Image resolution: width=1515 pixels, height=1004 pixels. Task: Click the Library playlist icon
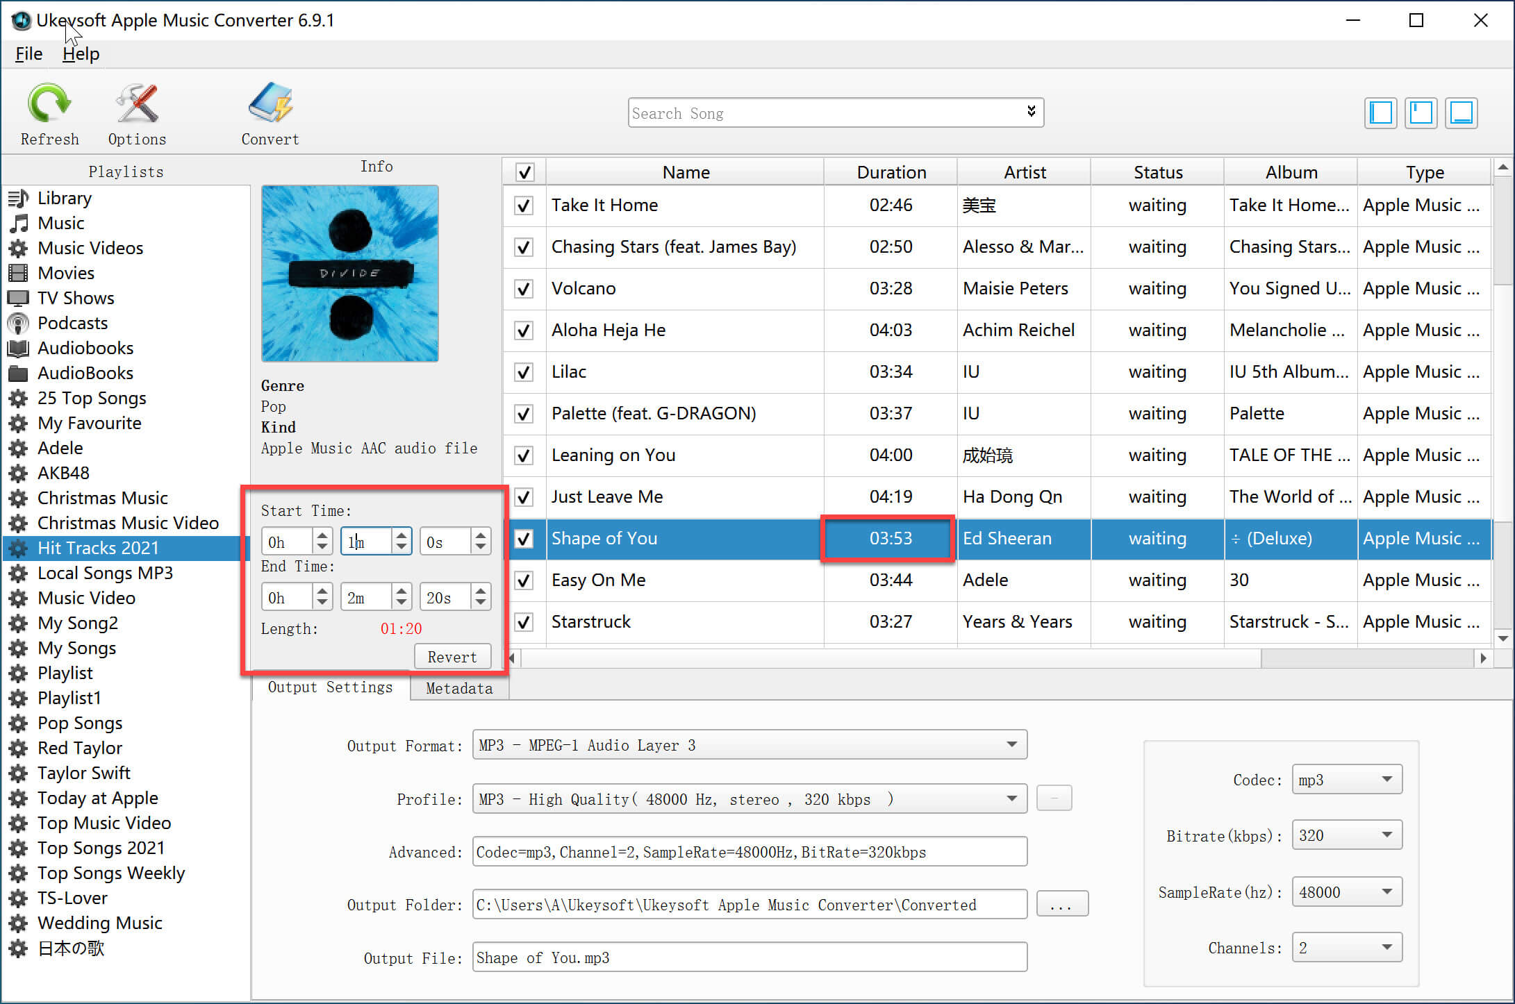pyautogui.click(x=20, y=197)
